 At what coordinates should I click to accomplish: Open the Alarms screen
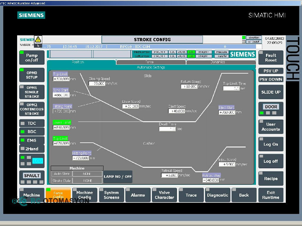(138, 195)
